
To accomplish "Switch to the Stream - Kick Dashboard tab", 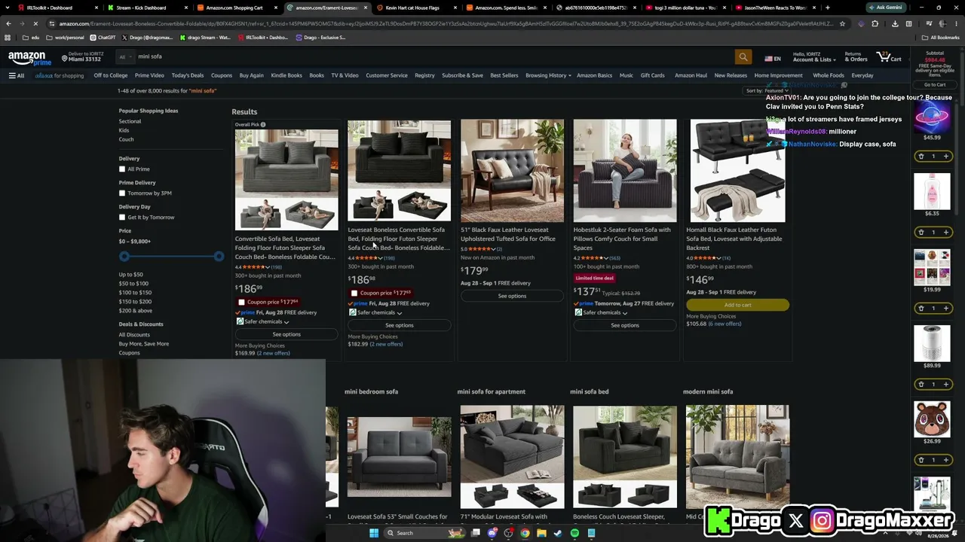I will (x=145, y=8).
